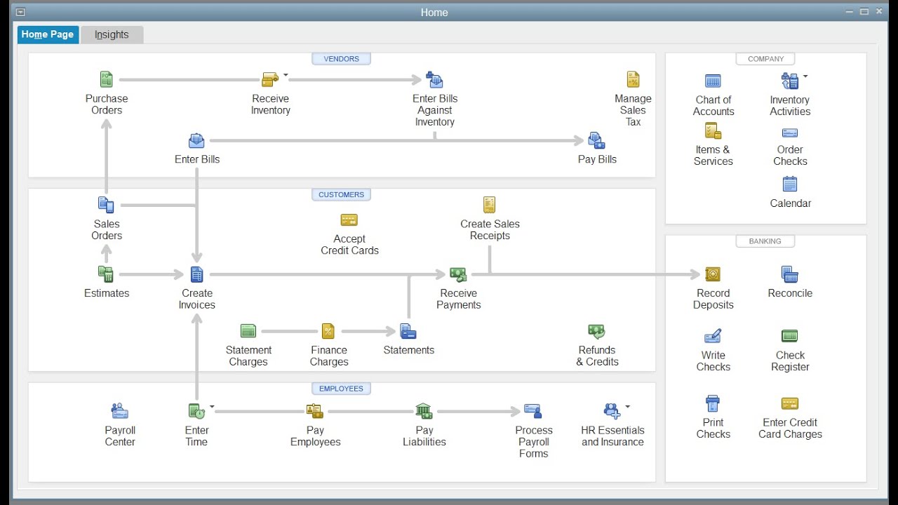
Task: Open the Statement Charges icon
Action: pyautogui.click(x=248, y=331)
